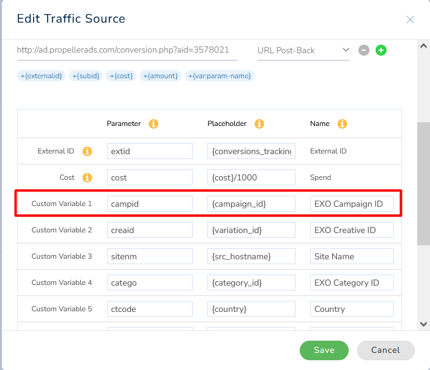Click the Custom Variable 5 label

62,309
